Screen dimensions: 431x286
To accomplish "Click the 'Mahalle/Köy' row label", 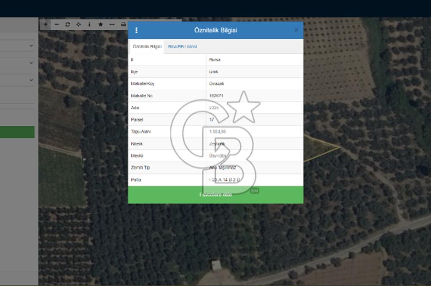I will 143,84.
